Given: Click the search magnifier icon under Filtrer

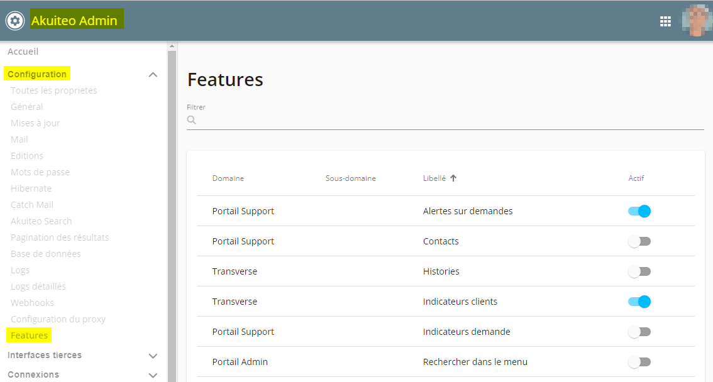Looking at the screenshot, I should click(x=192, y=120).
